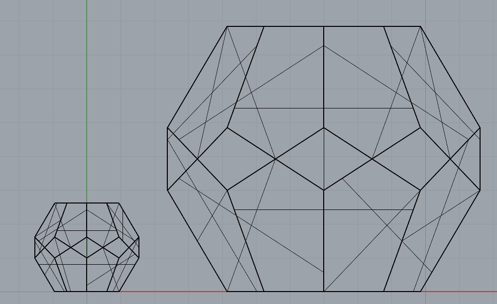Select the large wireframe polyhedron's top horizontal edge
497x304 pixels.
[294, 26]
